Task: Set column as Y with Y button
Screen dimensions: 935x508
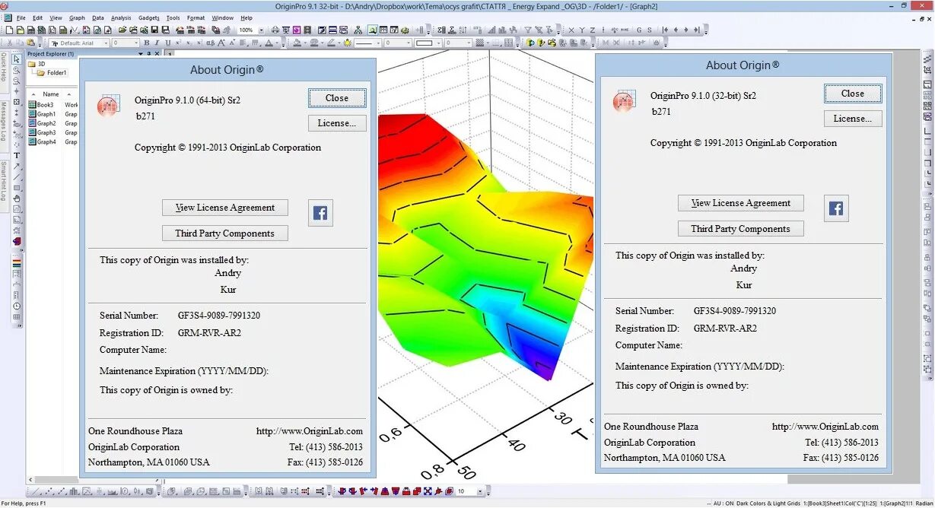Action: [582, 30]
